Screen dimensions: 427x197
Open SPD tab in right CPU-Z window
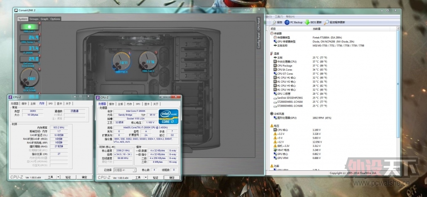[138, 104]
